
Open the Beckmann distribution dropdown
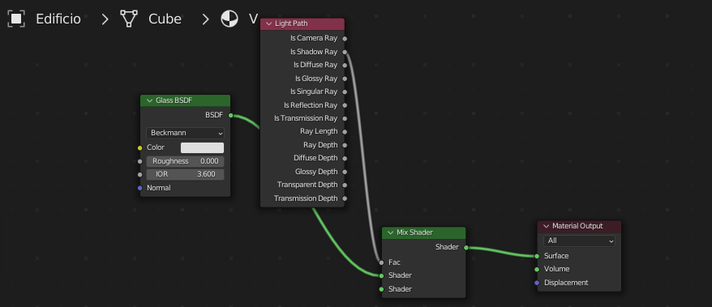(x=185, y=134)
